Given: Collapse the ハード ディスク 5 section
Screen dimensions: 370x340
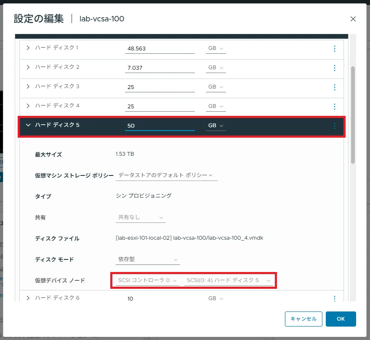Looking at the screenshot, I should pyautogui.click(x=28, y=125).
